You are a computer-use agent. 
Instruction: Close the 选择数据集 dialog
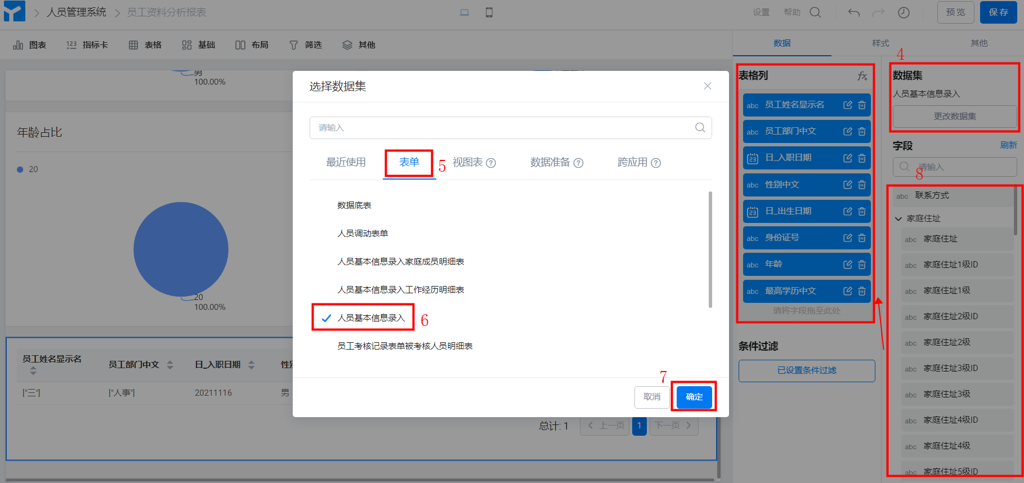point(708,86)
